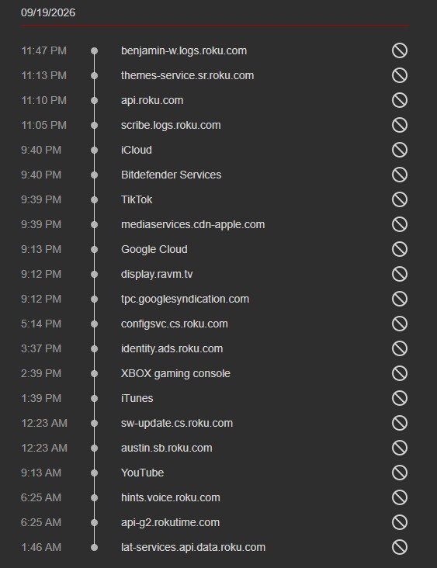Click block icon for hints.voice.roku.com
This screenshot has height=568, width=437.
(400, 497)
